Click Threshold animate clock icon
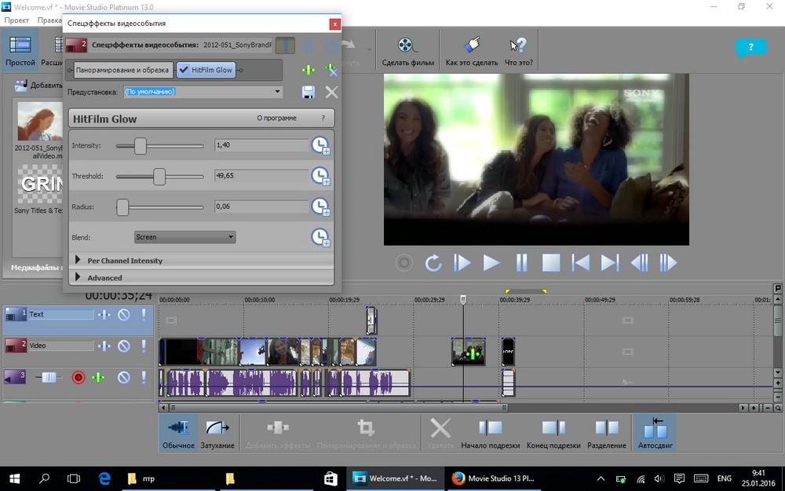 (x=320, y=176)
